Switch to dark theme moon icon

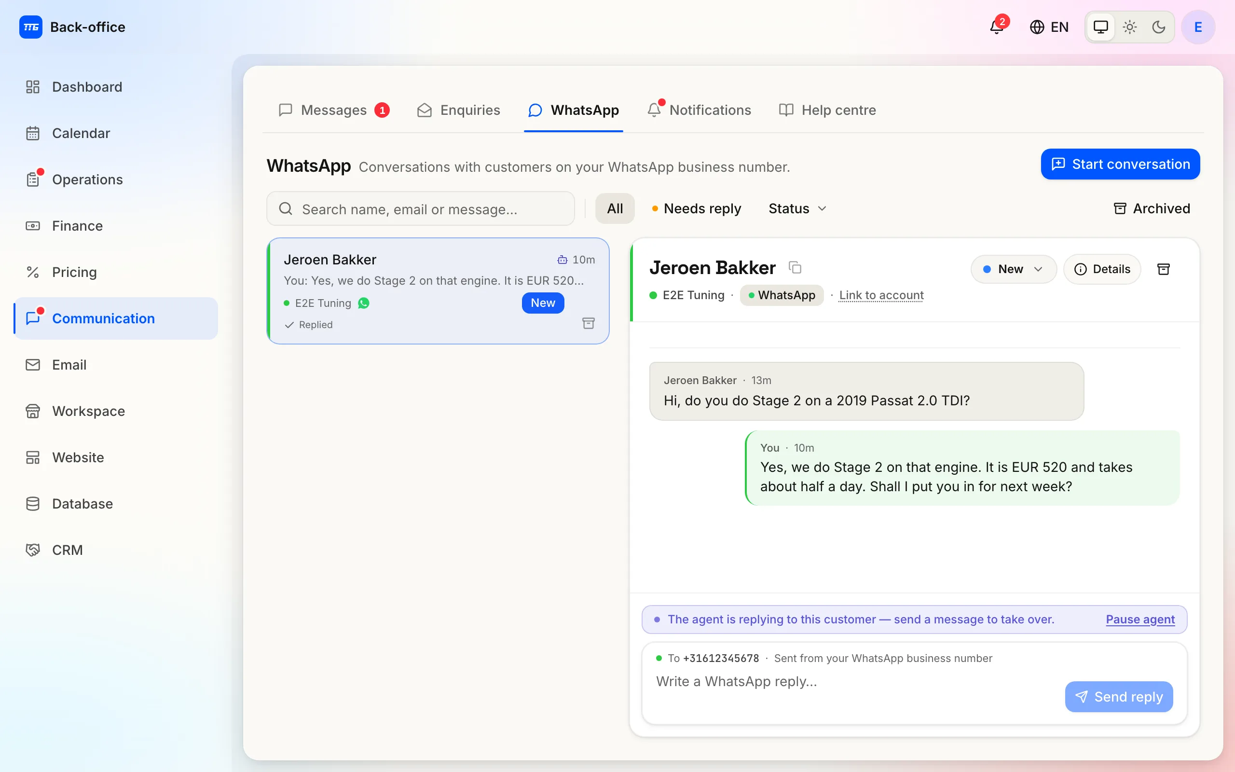pyautogui.click(x=1159, y=27)
